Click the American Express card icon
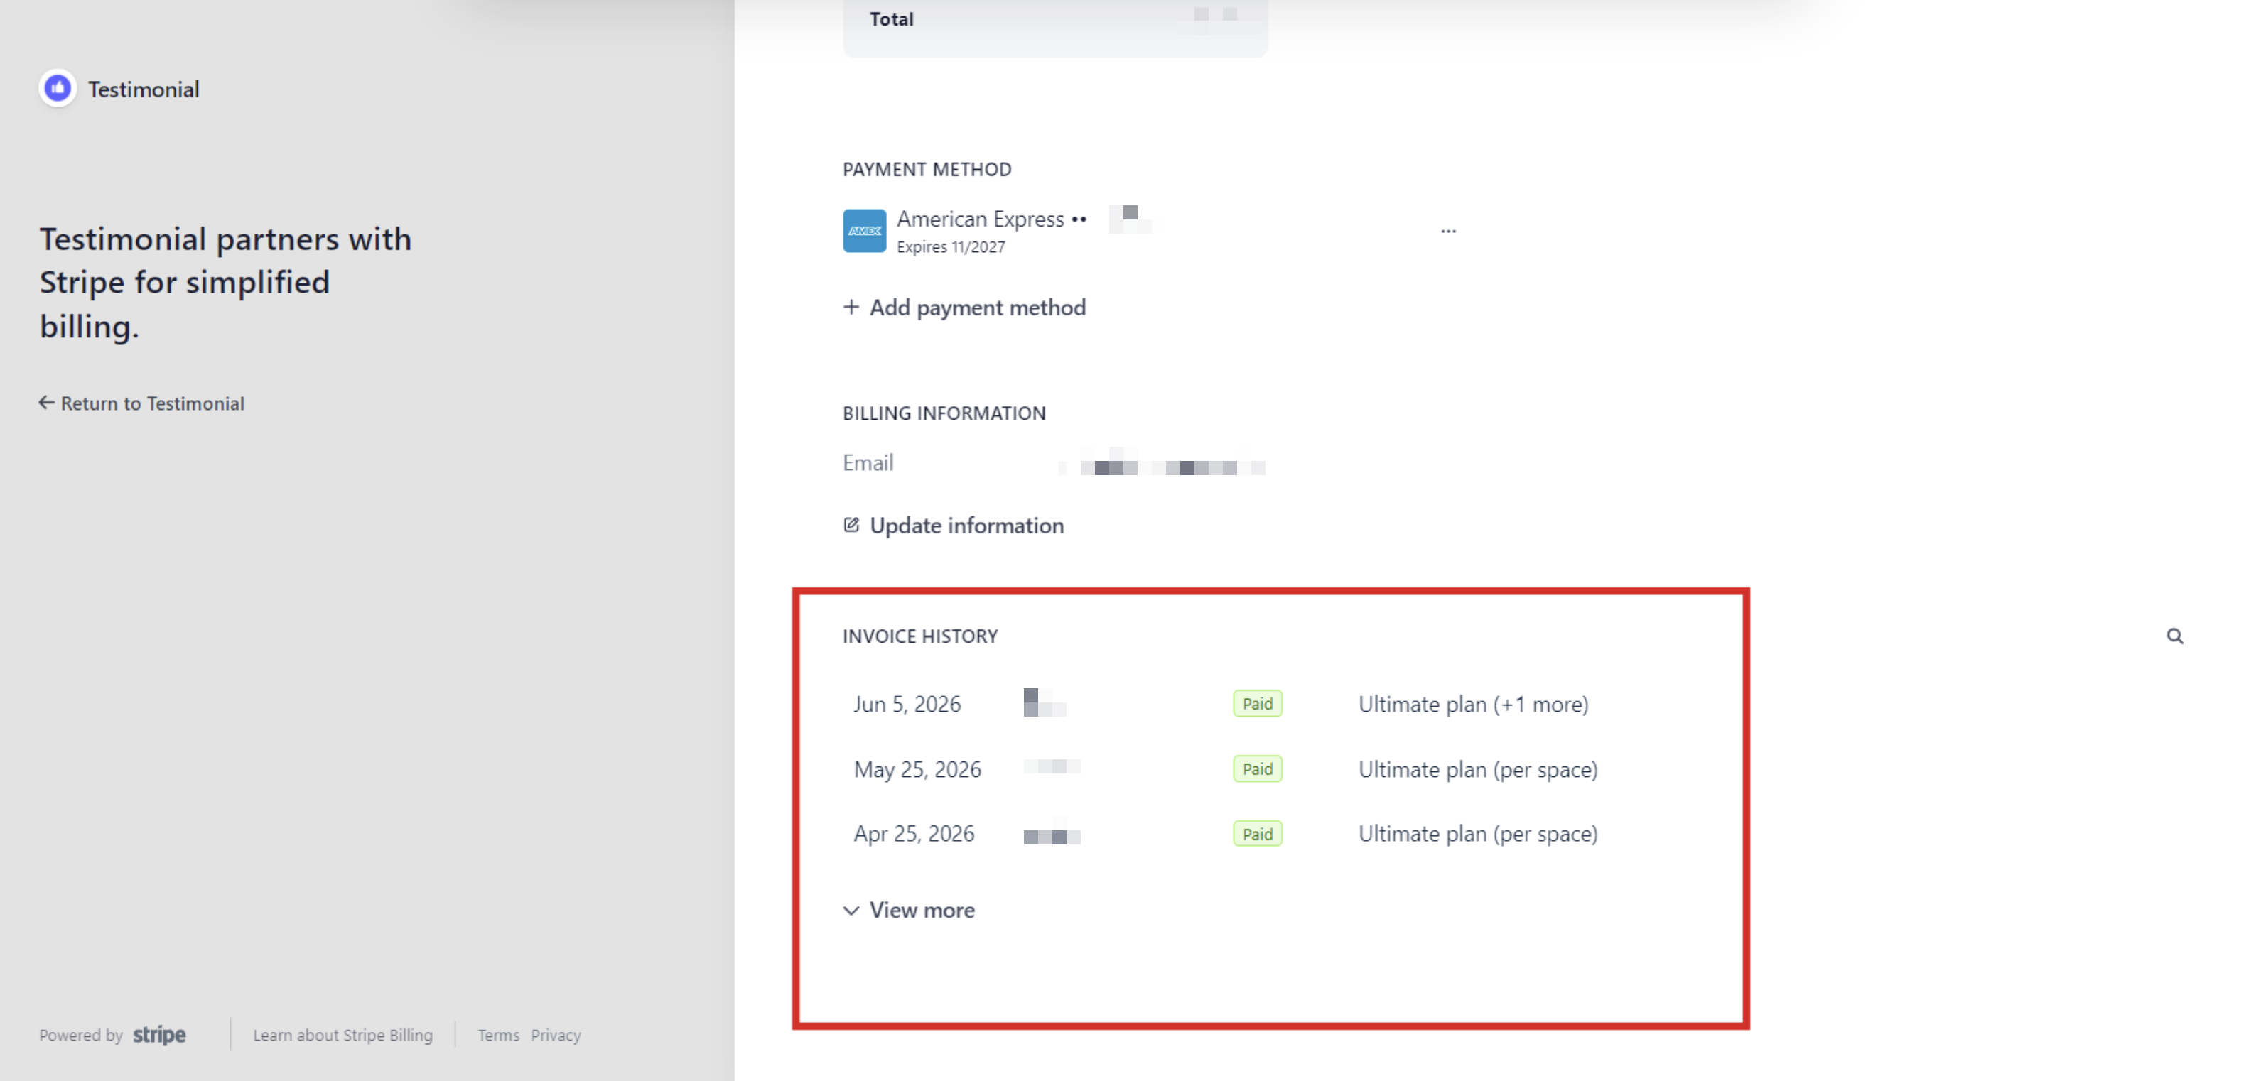This screenshot has width=2261, height=1081. point(863,231)
